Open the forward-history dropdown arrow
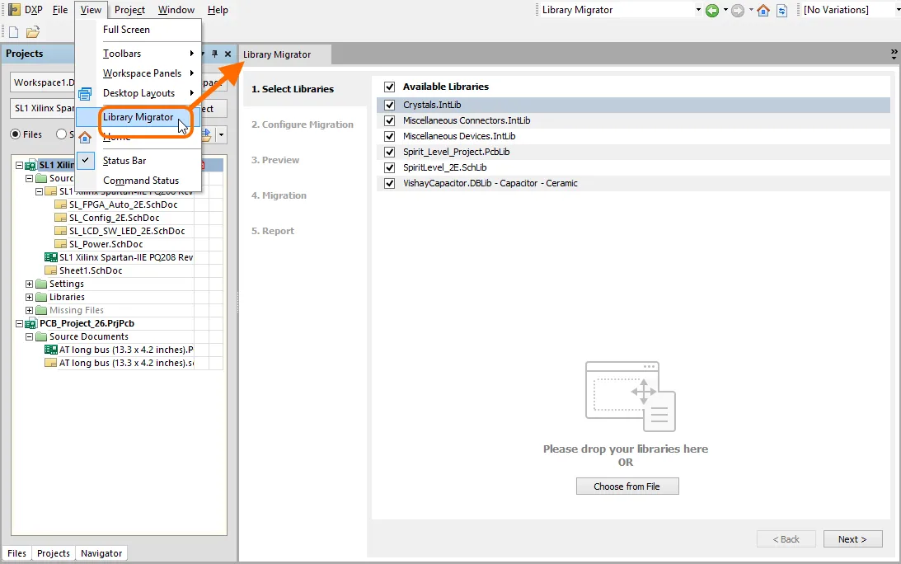The image size is (901, 564). 750,11
